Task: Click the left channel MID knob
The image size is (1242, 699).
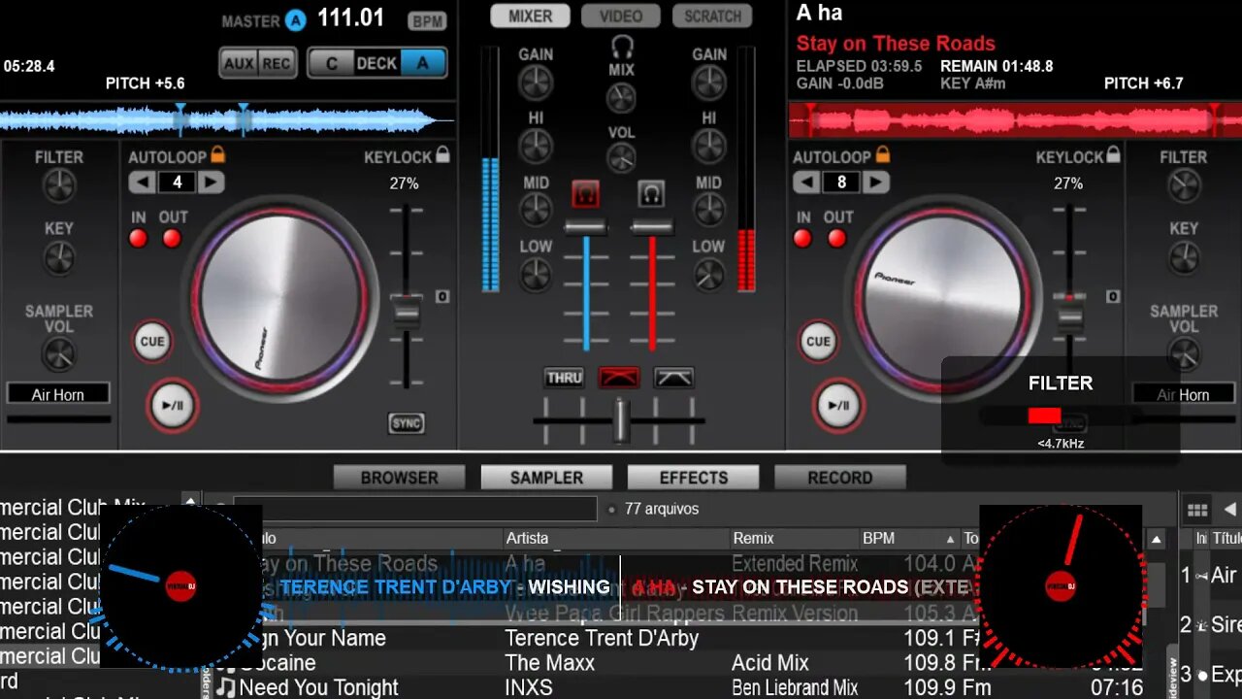Action: (536, 210)
